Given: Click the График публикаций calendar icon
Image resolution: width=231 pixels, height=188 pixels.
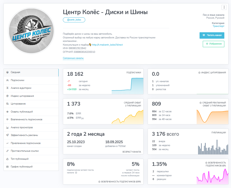Looking at the screenshot, I should [x=7, y=167].
